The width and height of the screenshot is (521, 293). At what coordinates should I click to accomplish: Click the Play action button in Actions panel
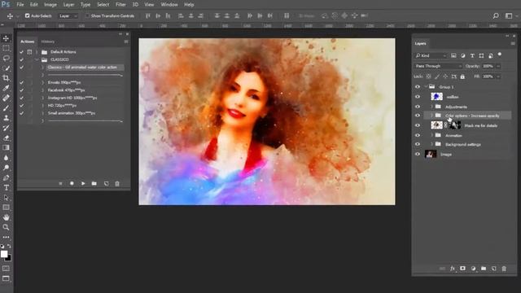click(x=83, y=183)
